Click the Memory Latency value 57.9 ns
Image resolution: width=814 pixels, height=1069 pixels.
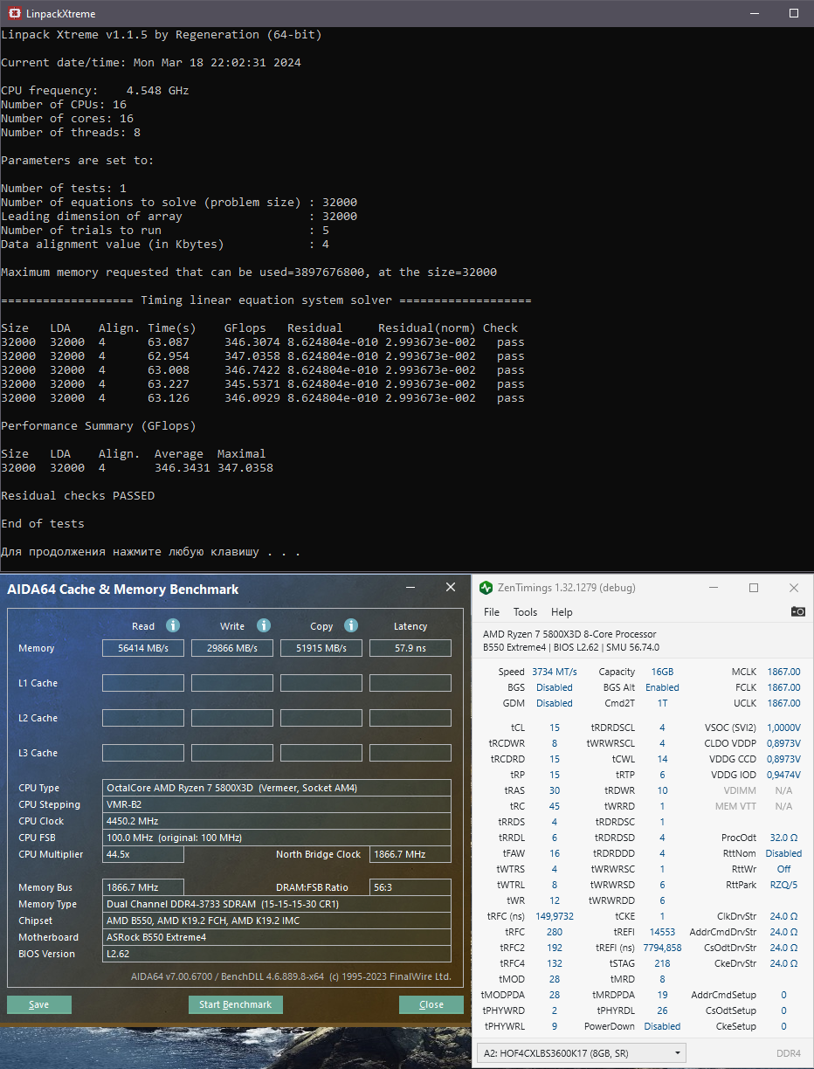click(410, 648)
